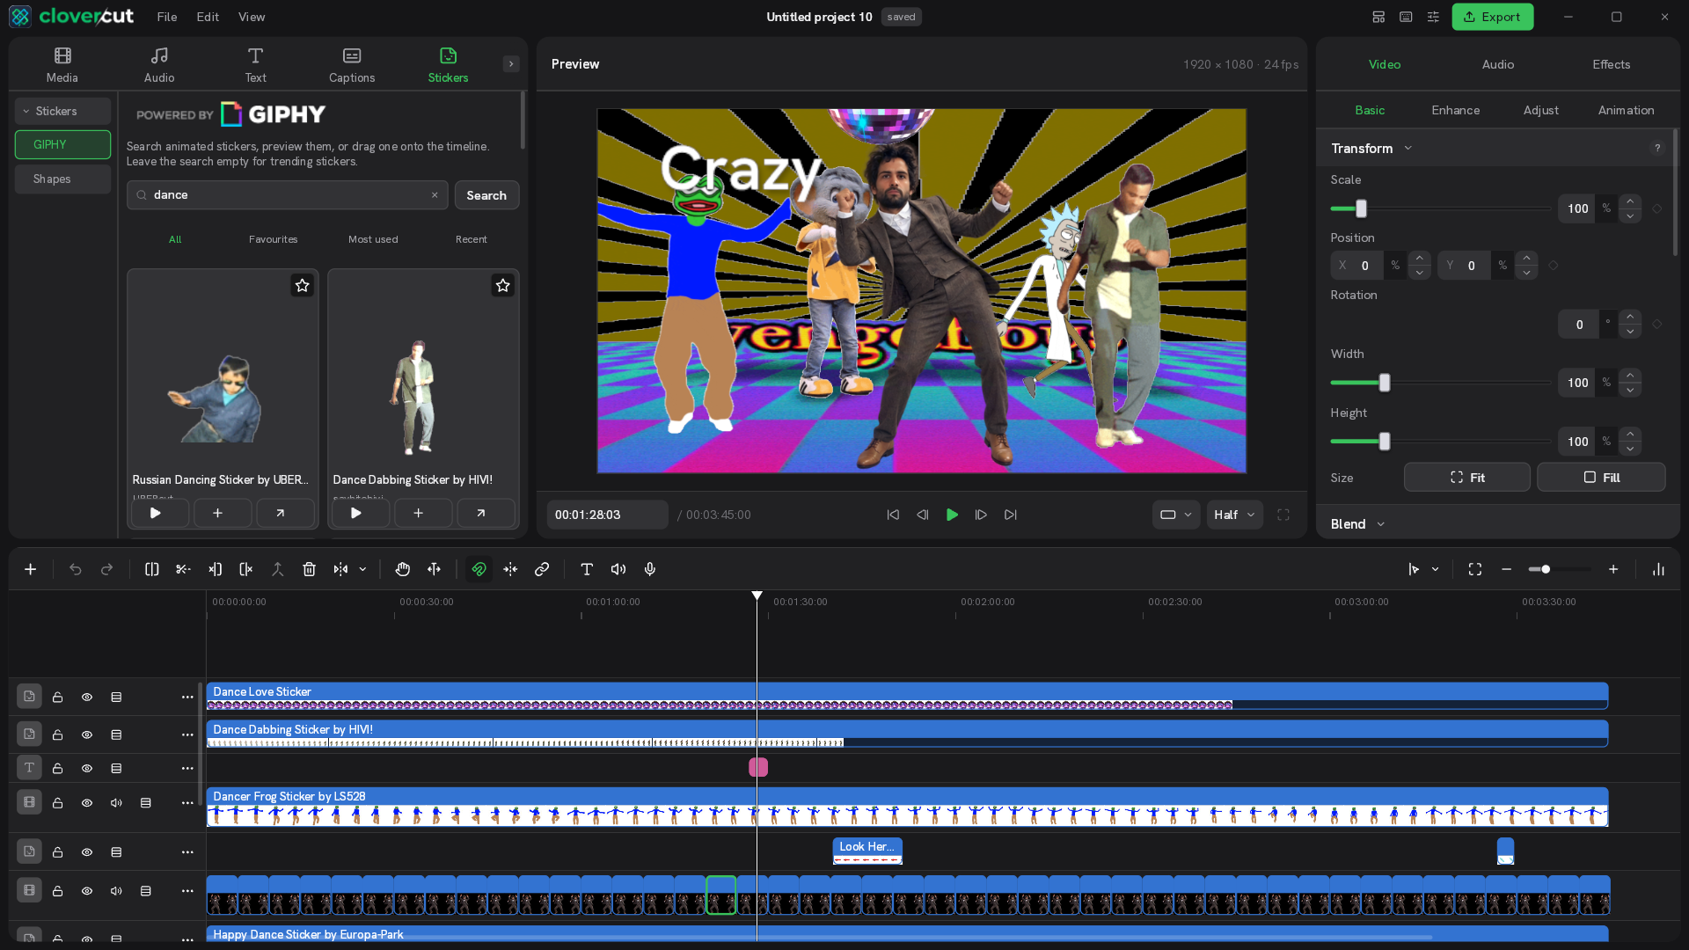This screenshot has height=950, width=1689.
Task: Mute the Dancer Frog Sticker track audio
Action: [x=116, y=802]
